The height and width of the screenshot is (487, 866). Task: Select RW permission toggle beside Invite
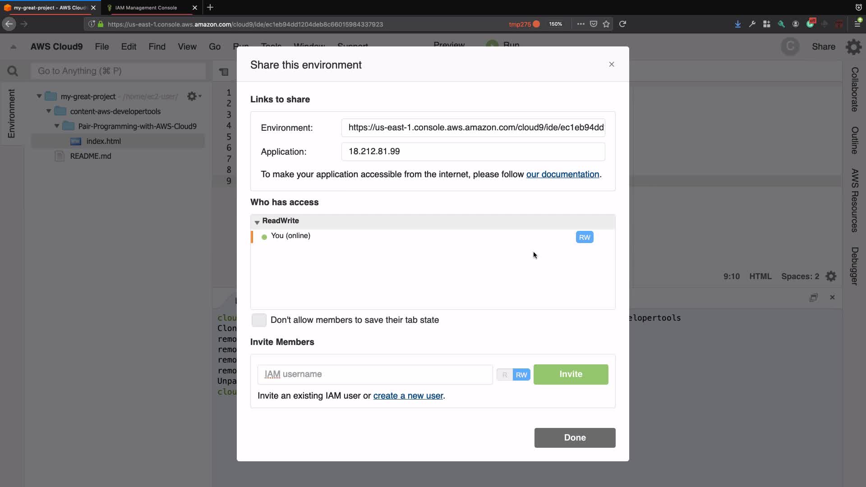coord(521,375)
